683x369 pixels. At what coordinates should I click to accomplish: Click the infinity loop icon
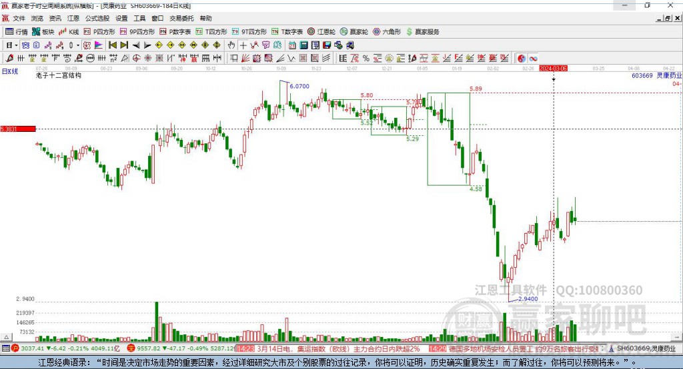pos(533,59)
